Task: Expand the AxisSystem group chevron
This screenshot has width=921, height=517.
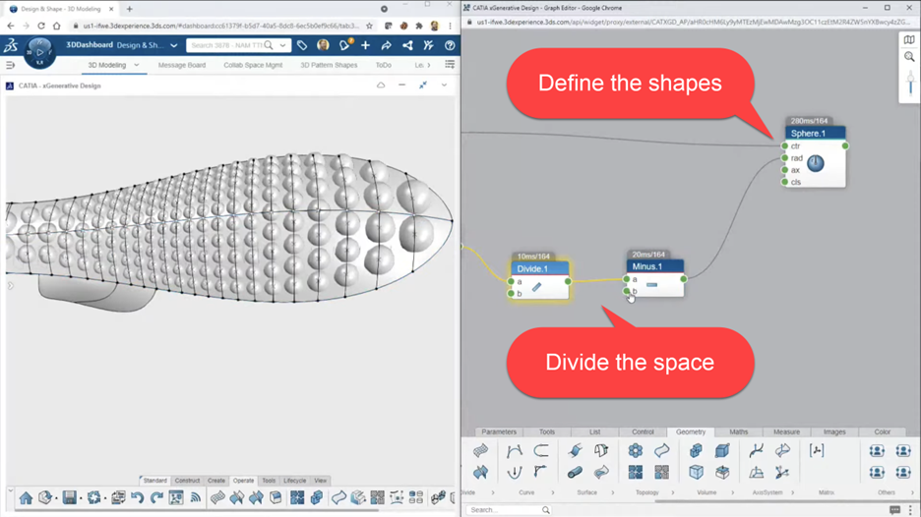Action: point(792,492)
